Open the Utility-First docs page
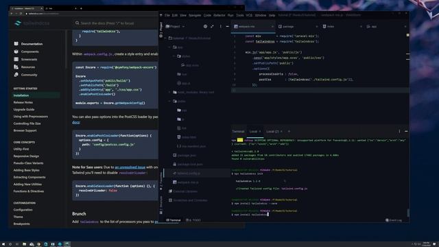This screenshot has height=247, width=439. pos(21,149)
